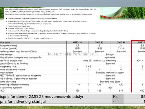The width and height of the screenshot is (145, 109).
Task: Select the Hydraulisk table cell
Action: click(x=110, y=58)
